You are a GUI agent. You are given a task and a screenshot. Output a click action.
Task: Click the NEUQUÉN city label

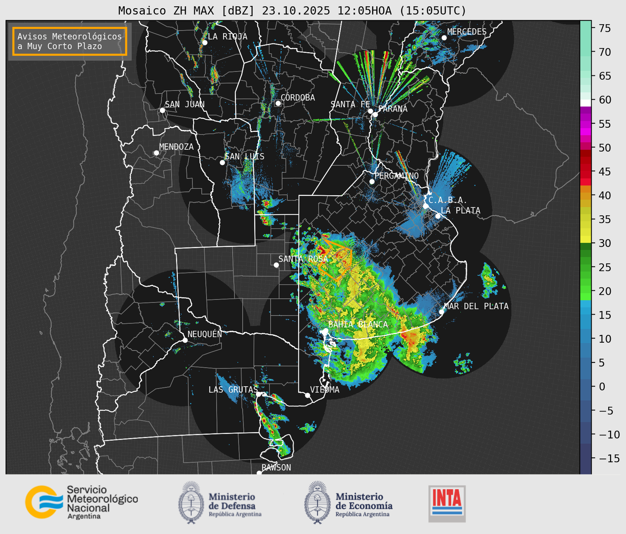coord(204,334)
